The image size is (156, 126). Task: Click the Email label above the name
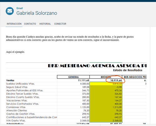(20, 8)
